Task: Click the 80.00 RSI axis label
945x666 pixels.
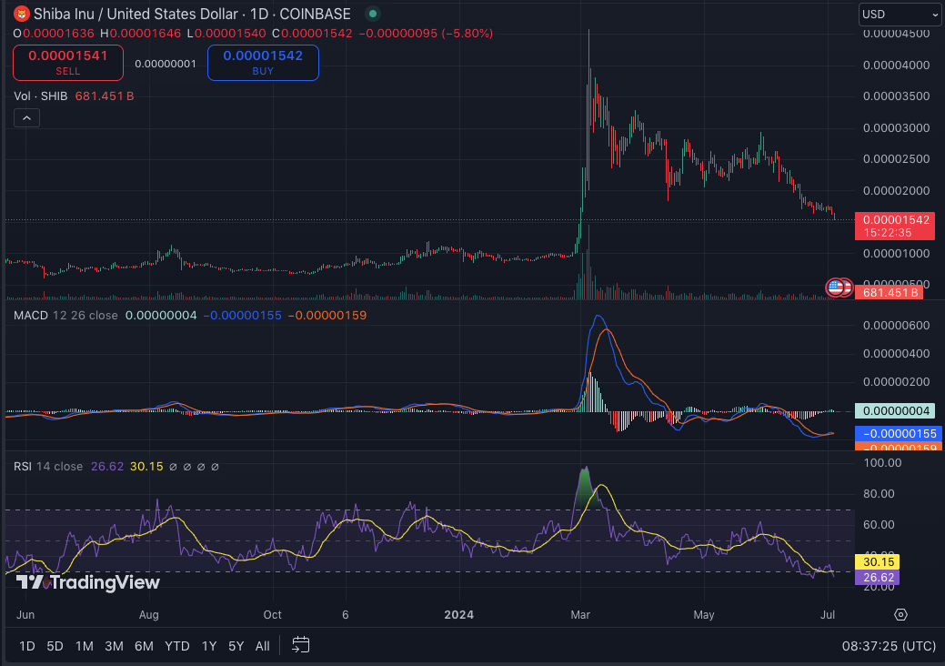Action: 879,494
